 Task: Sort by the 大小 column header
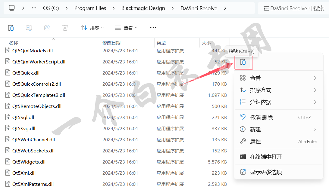(x=206, y=43)
